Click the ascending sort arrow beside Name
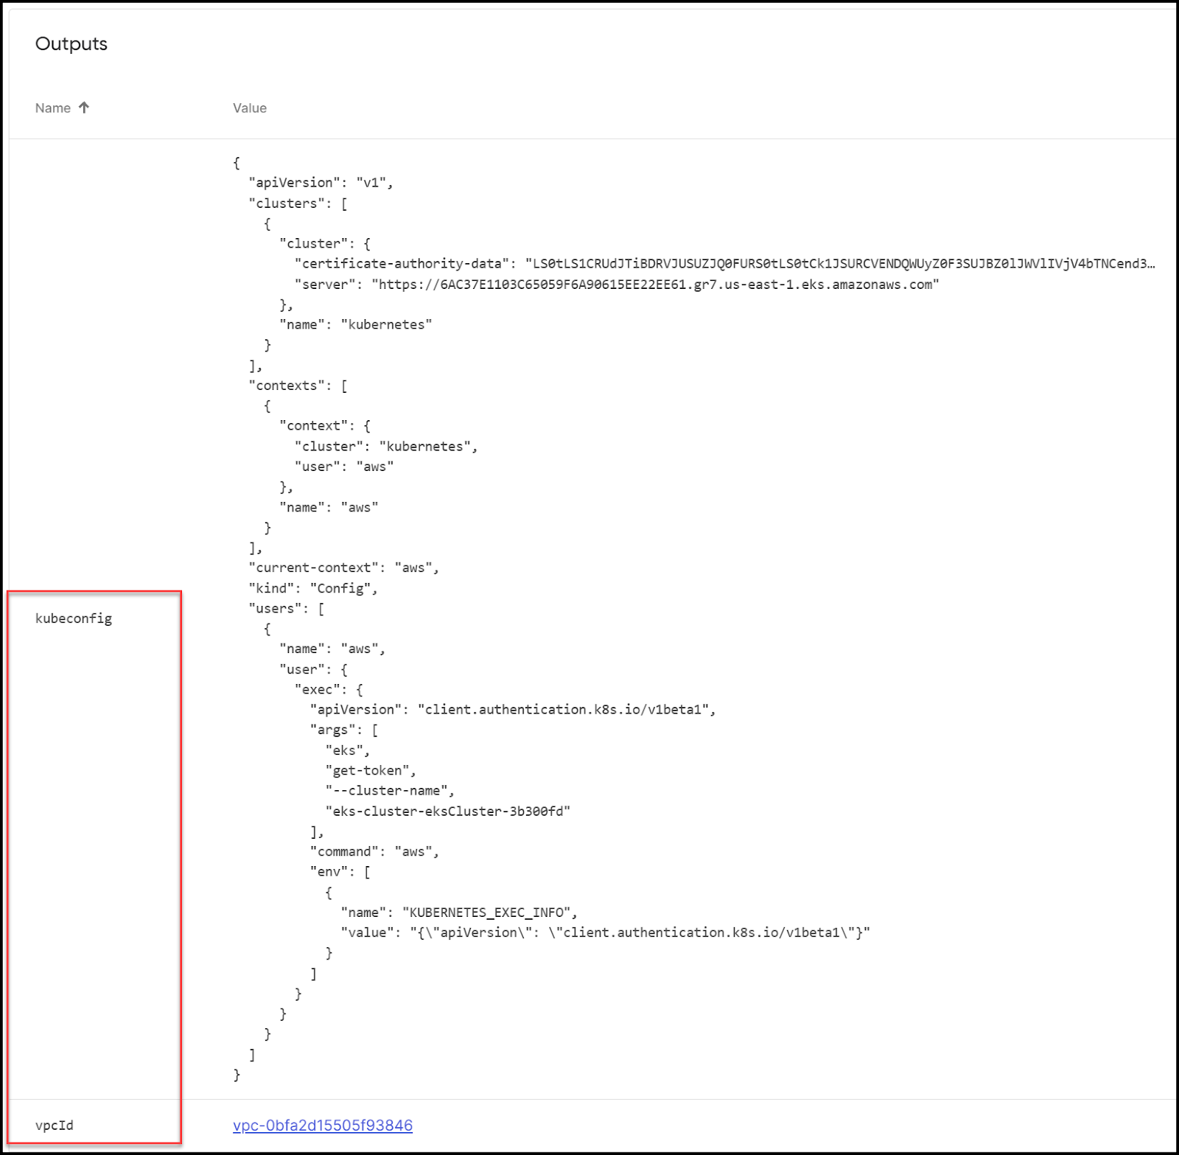The height and width of the screenshot is (1155, 1179). [x=84, y=108]
